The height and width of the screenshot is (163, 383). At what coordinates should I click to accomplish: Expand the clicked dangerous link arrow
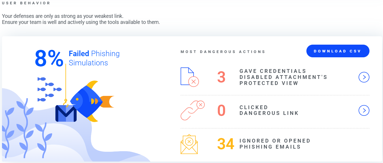364,110
